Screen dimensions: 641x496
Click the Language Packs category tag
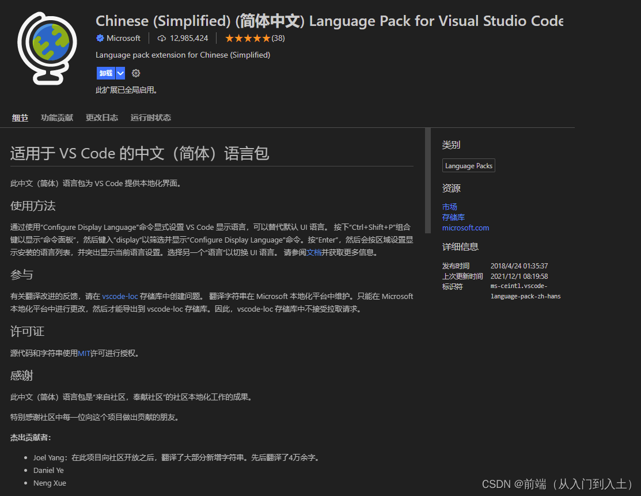click(x=468, y=165)
